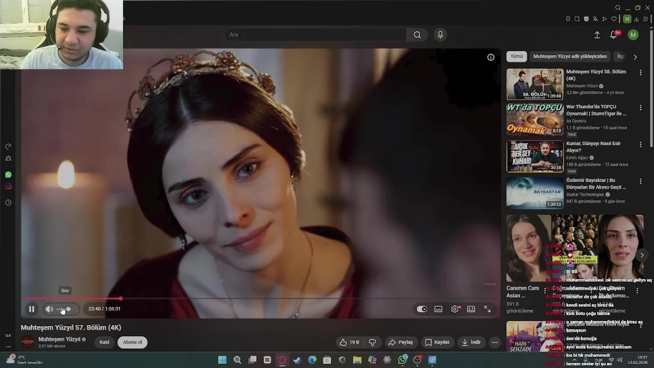Open options for War Thunder'da TOPÇU video
Viewport: 654px width, 368px height.
(640, 108)
